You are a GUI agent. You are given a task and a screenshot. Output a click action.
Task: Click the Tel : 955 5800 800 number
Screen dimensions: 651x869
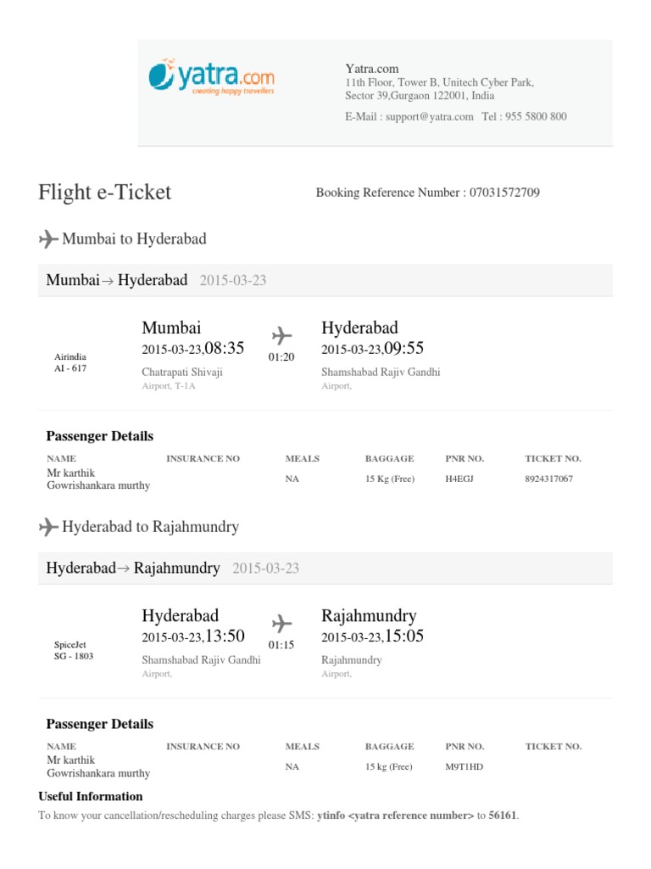(x=524, y=117)
